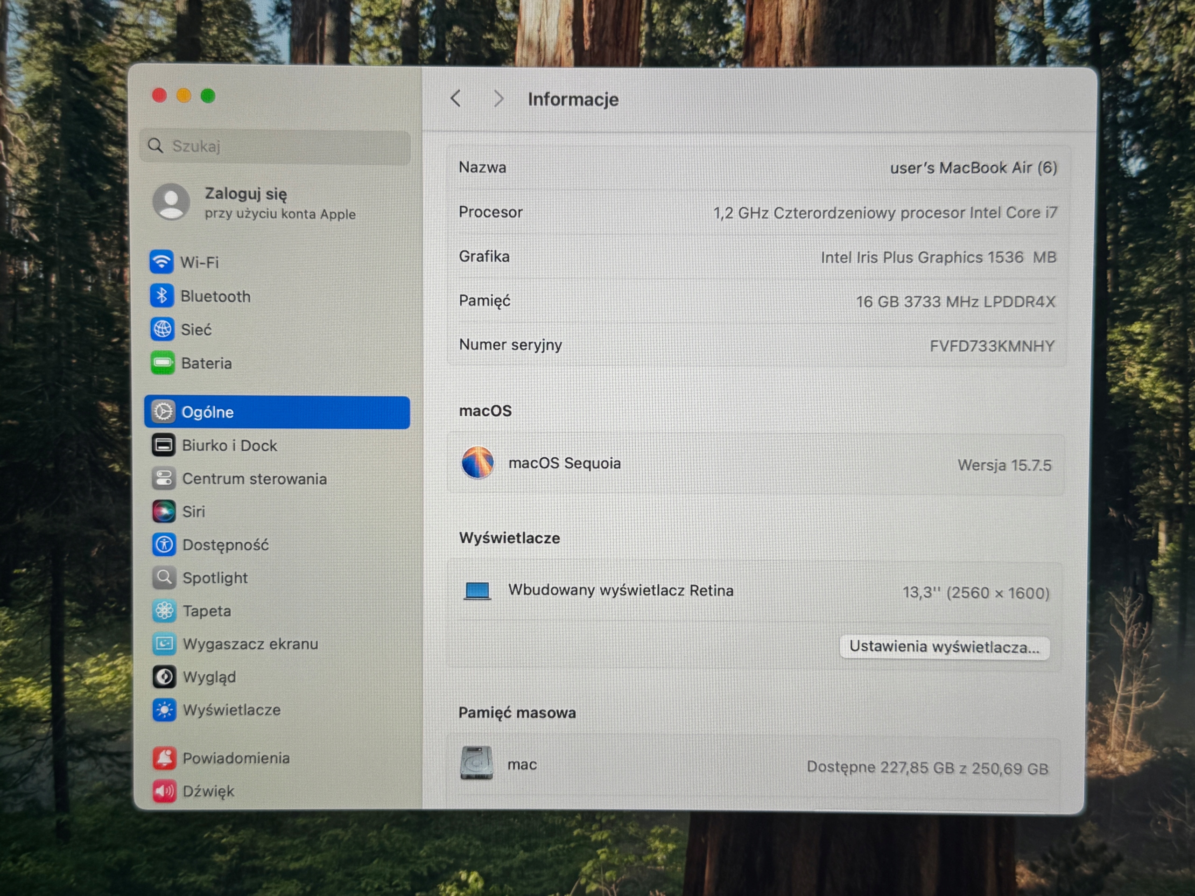This screenshot has width=1195, height=896.
Task: Open Ustawienia wyświetlacza button
Action: [944, 647]
